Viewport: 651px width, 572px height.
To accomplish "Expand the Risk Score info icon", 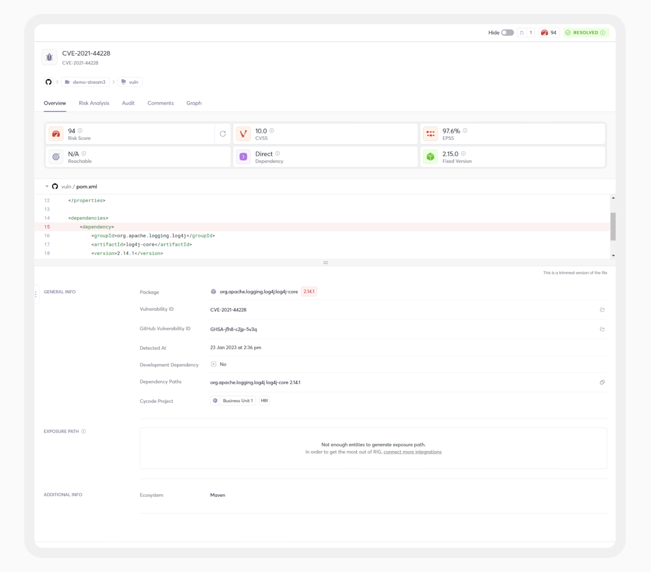I will pyautogui.click(x=81, y=131).
